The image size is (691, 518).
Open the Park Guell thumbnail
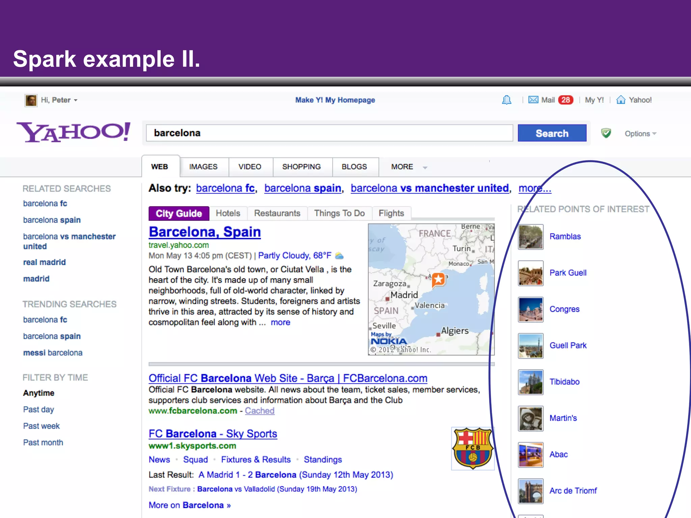530,273
